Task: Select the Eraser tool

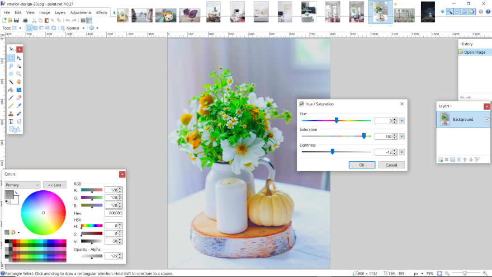Action: [x=18, y=97]
